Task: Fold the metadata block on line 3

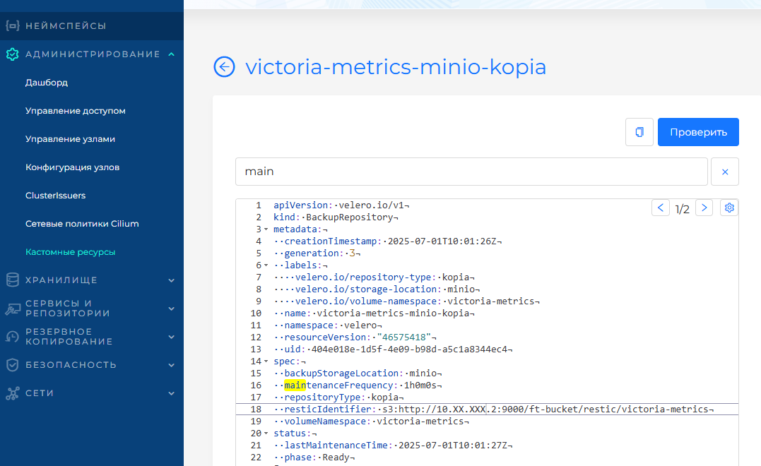Action: (x=266, y=229)
